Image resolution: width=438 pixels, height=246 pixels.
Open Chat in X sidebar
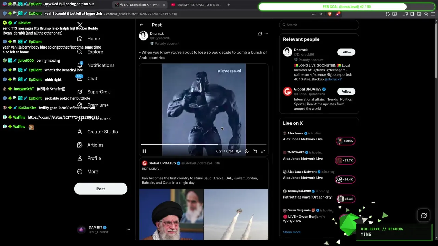(x=87, y=79)
